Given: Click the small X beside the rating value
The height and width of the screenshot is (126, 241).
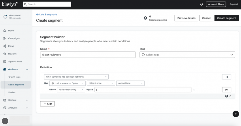Looking at the screenshot, I should 194,90.
